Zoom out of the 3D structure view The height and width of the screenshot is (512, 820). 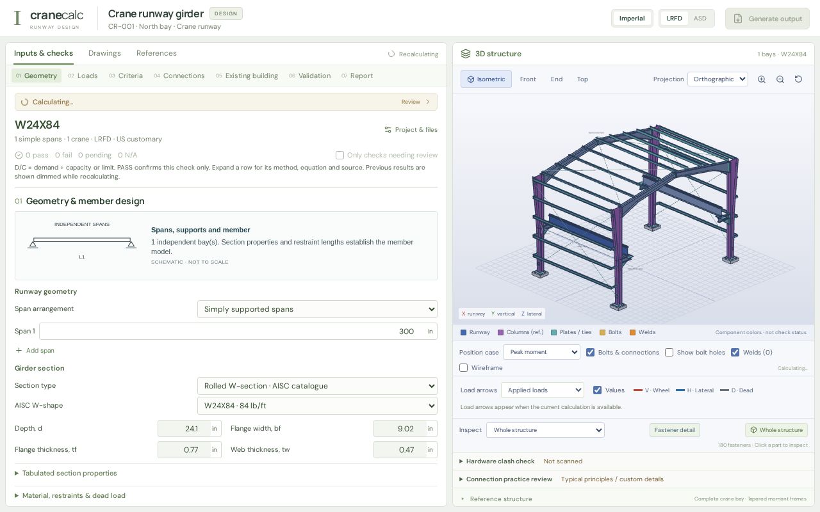(x=780, y=79)
